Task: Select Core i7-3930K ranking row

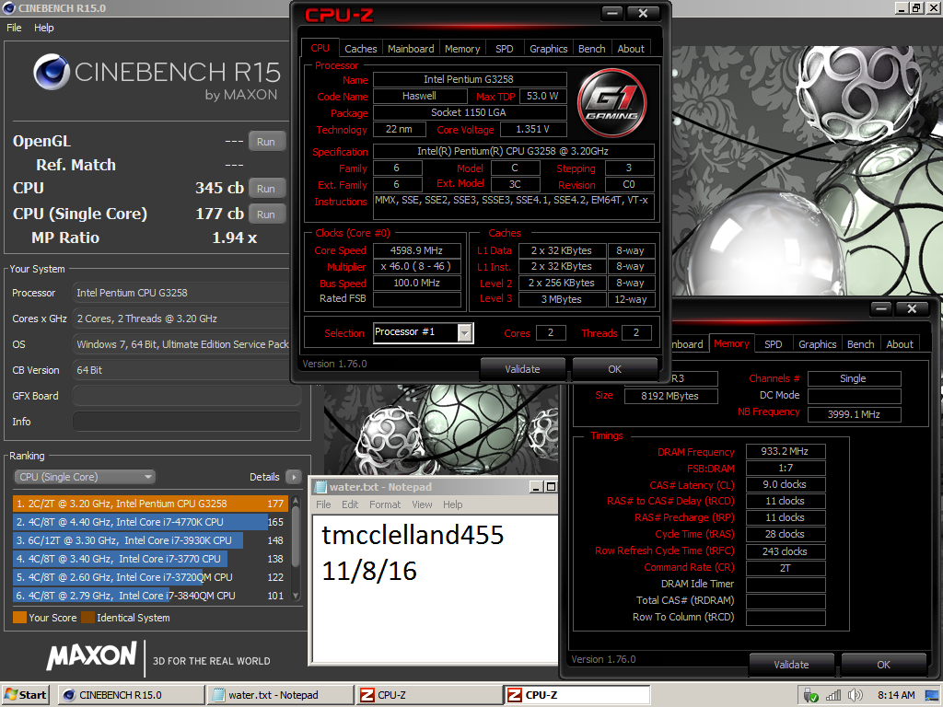Action: pyautogui.click(x=150, y=540)
